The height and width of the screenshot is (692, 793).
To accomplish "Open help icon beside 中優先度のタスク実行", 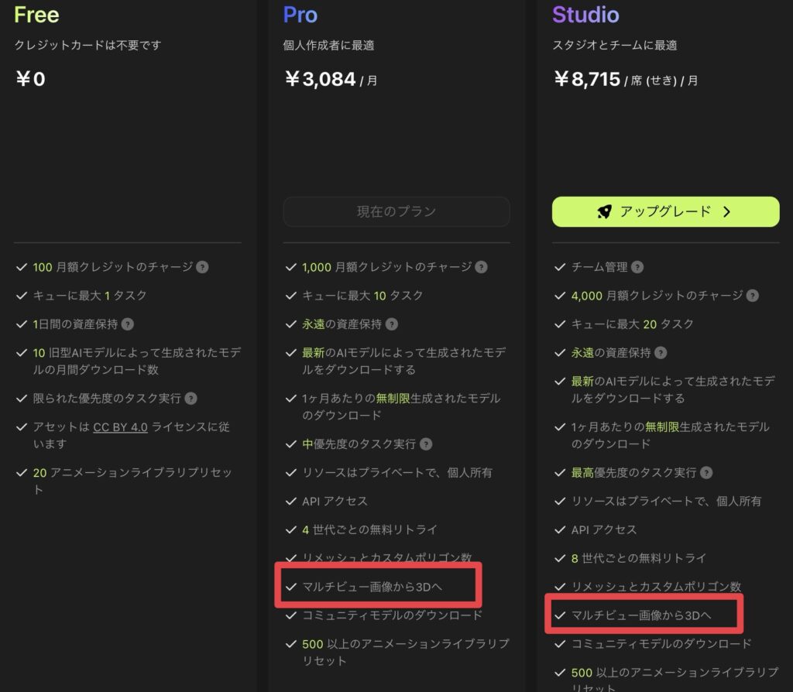I will (426, 444).
